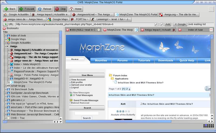Click the green icon beside URL label
This screenshot has height=133, width=216.
coord(5,24)
